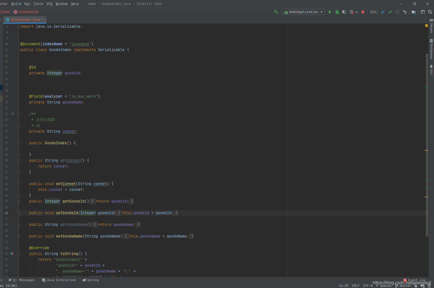Update project with the blue Git arrow

(x=383, y=12)
